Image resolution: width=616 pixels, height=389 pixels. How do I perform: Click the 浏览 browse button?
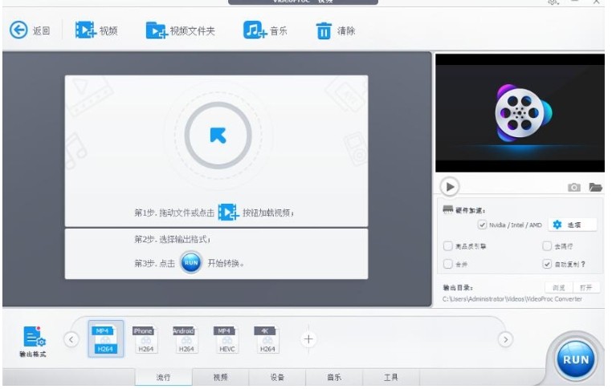pyautogui.click(x=560, y=287)
